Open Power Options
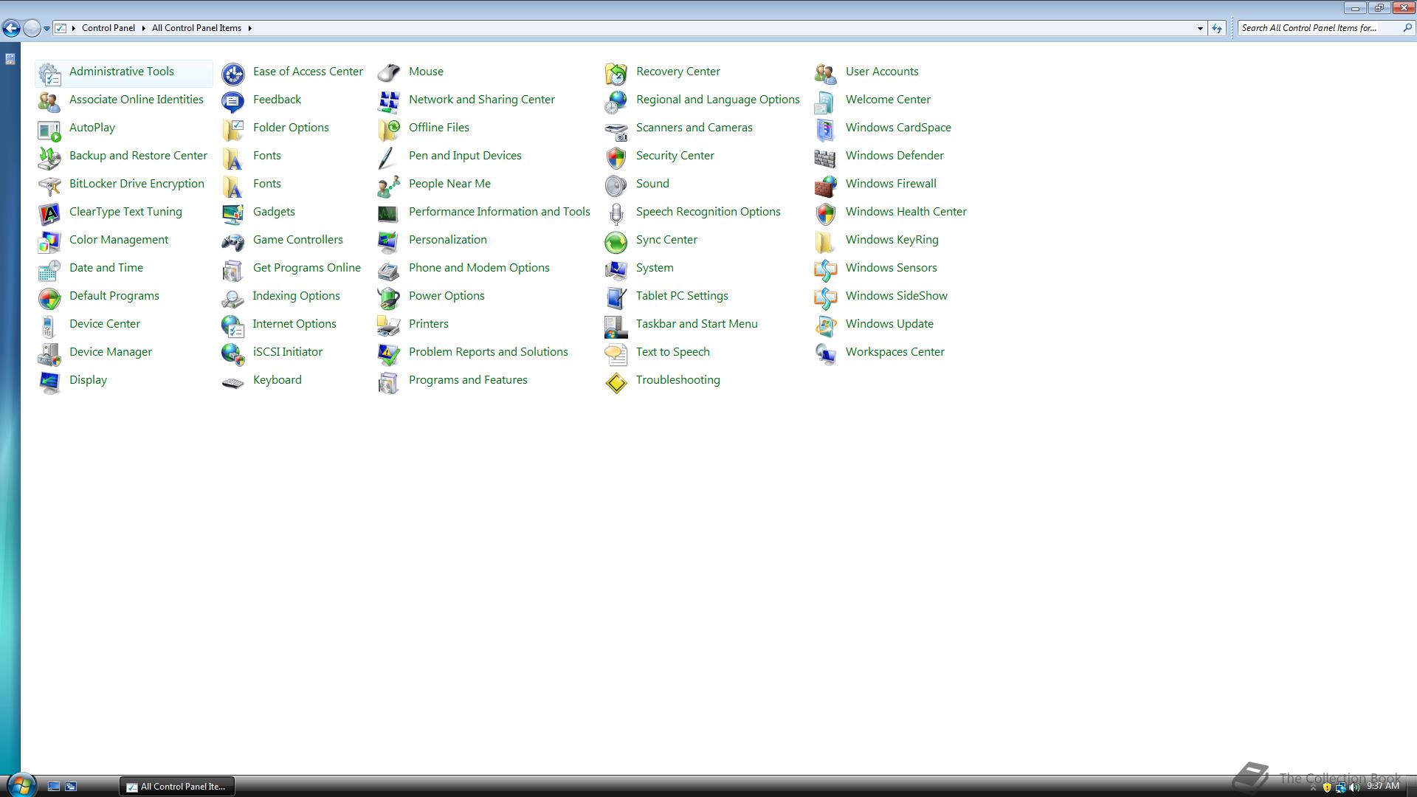The height and width of the screenshot is (797, 1417). pyautogui.click(x=447, y=295)
